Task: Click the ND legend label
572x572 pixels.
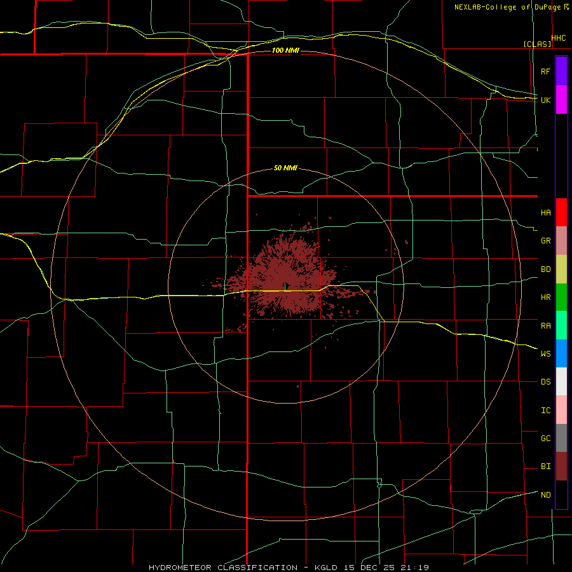Action: tap(545, 495)
